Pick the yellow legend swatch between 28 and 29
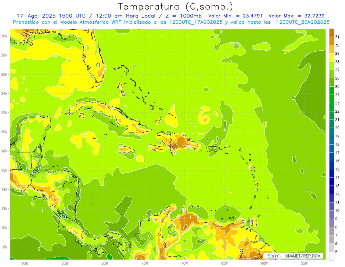Image resolution: width=345 pixels, height=267 pixels. click(x=331, y=57)
